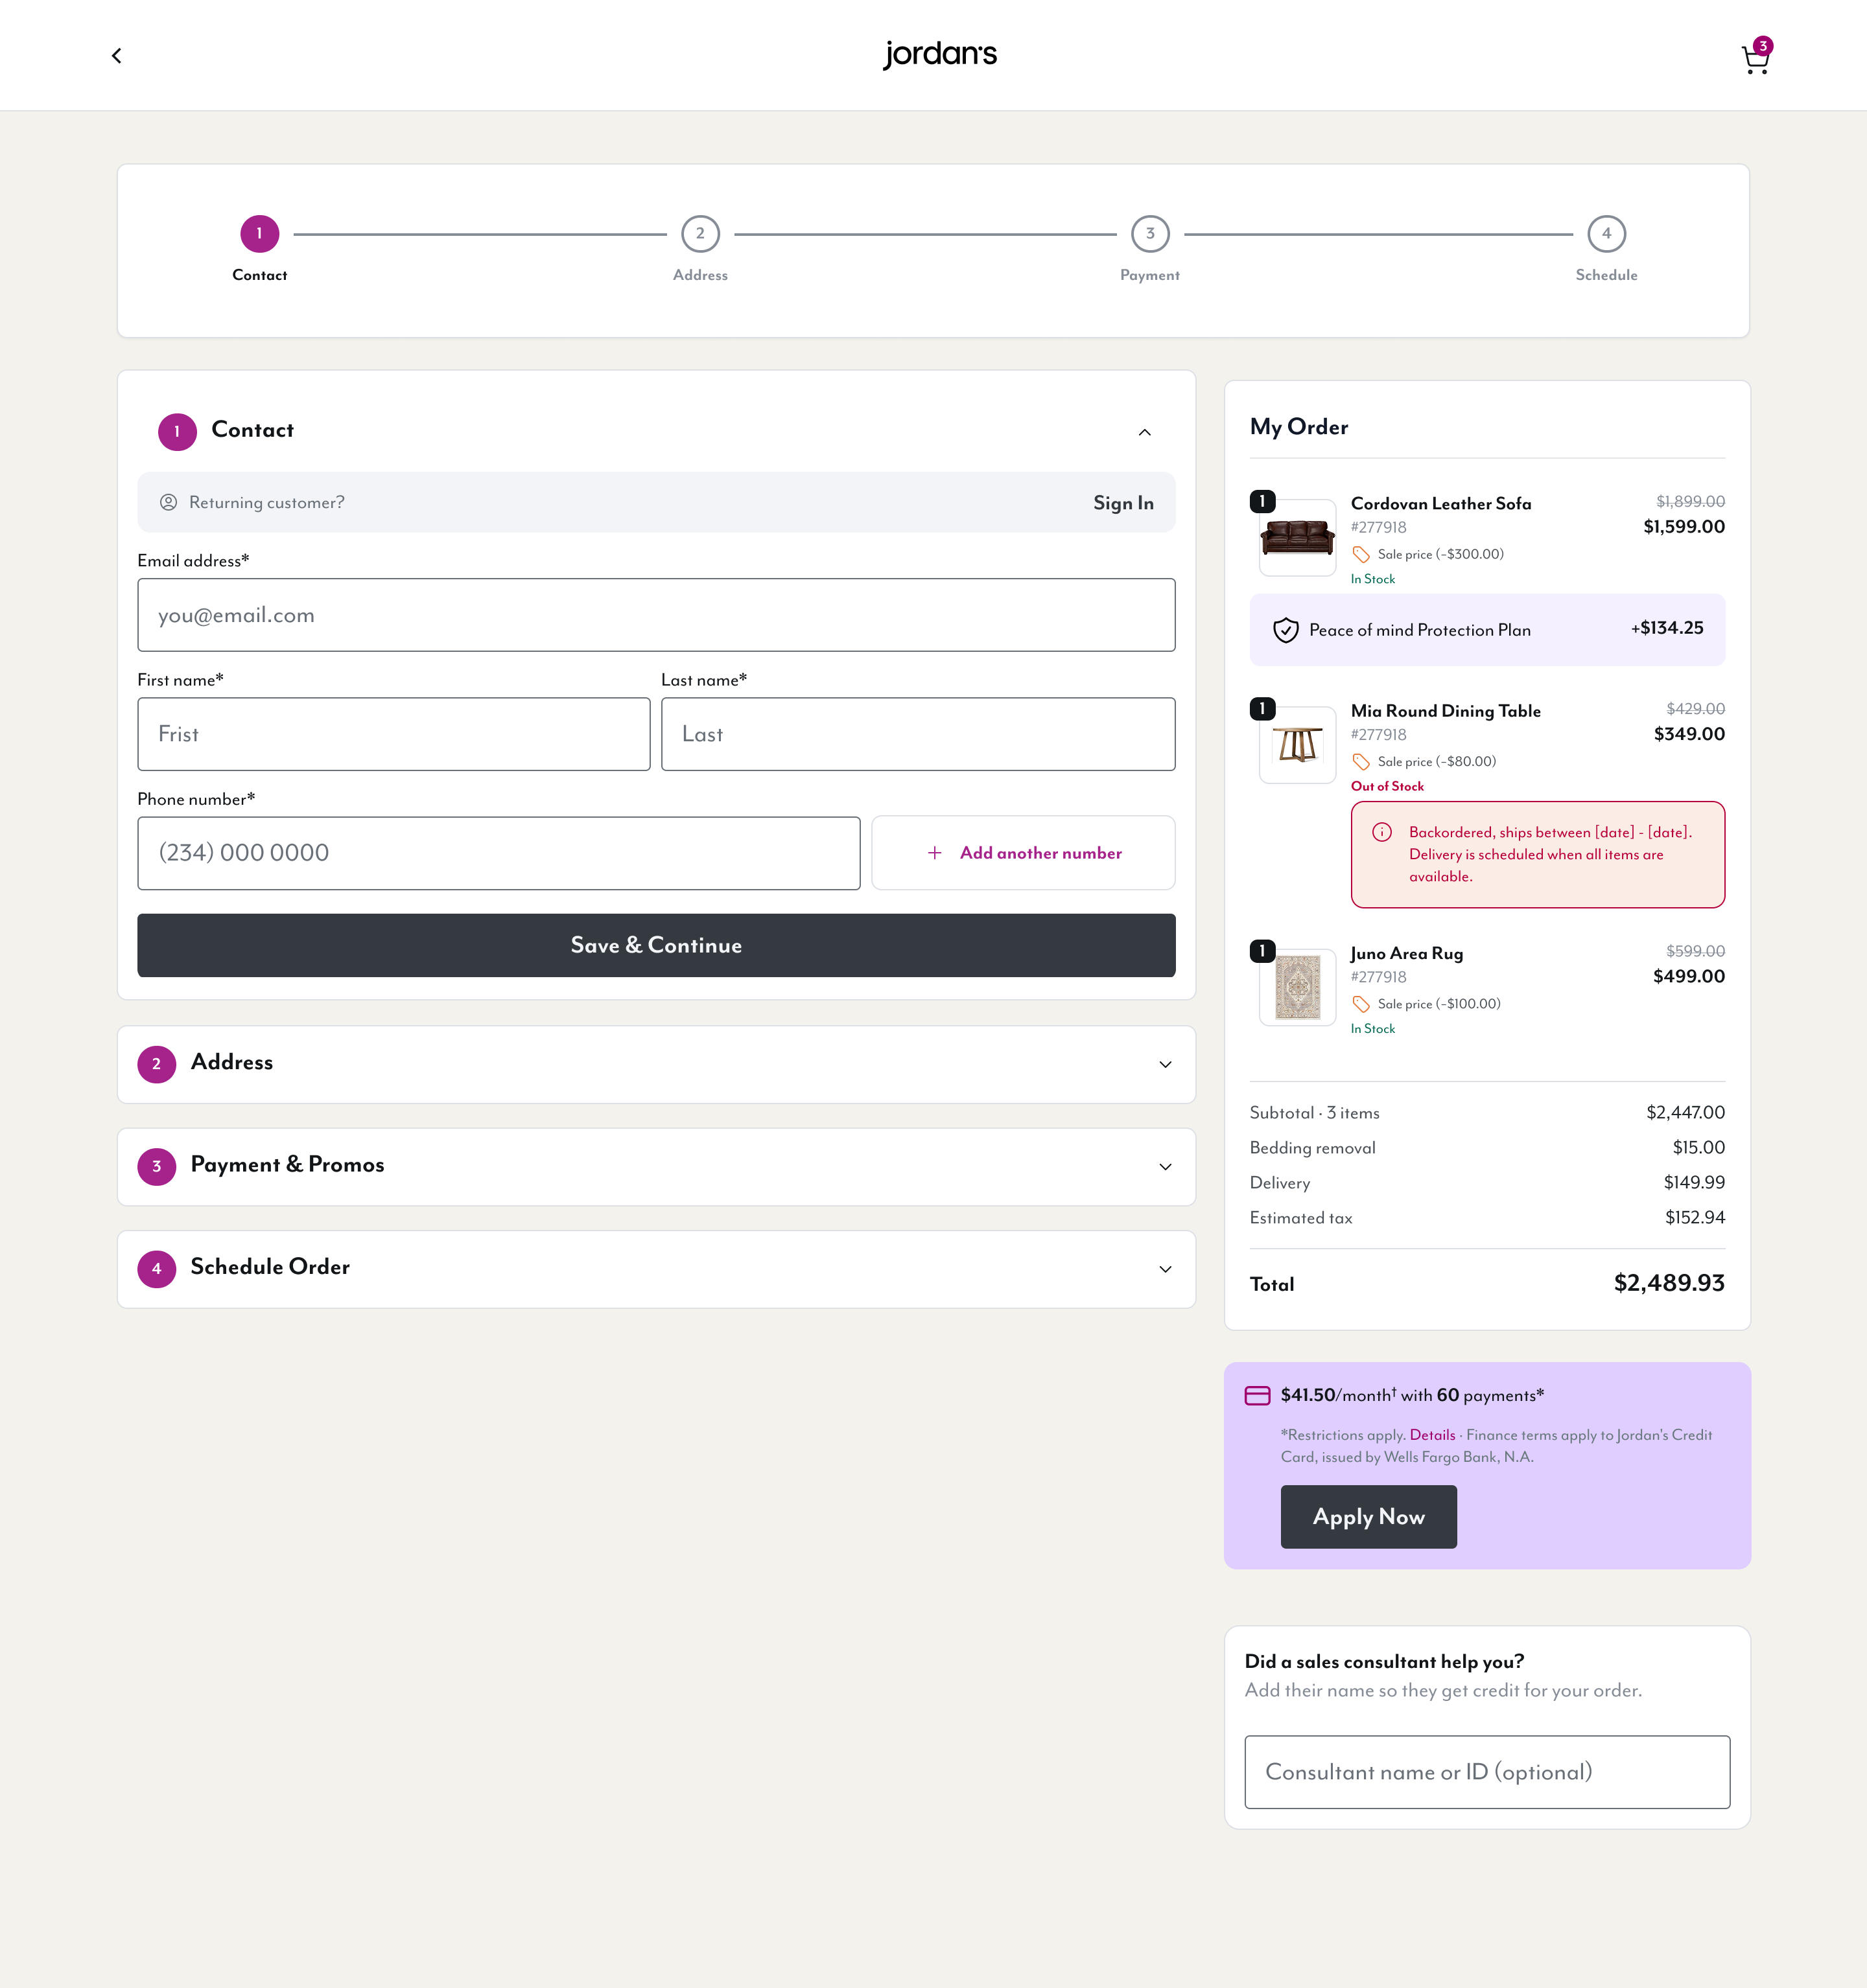This screenshot has height=1988, width=1867.
Task: Click the Peace of mind Protection Plan row
Action: [1488, 630]
